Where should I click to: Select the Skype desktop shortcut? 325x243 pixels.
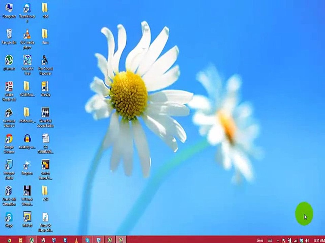9,219
